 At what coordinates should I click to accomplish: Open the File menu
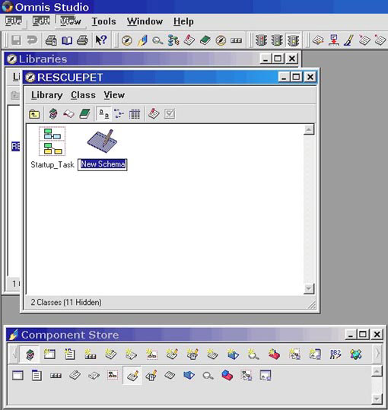pyautogui.click(x=14, y=21)
